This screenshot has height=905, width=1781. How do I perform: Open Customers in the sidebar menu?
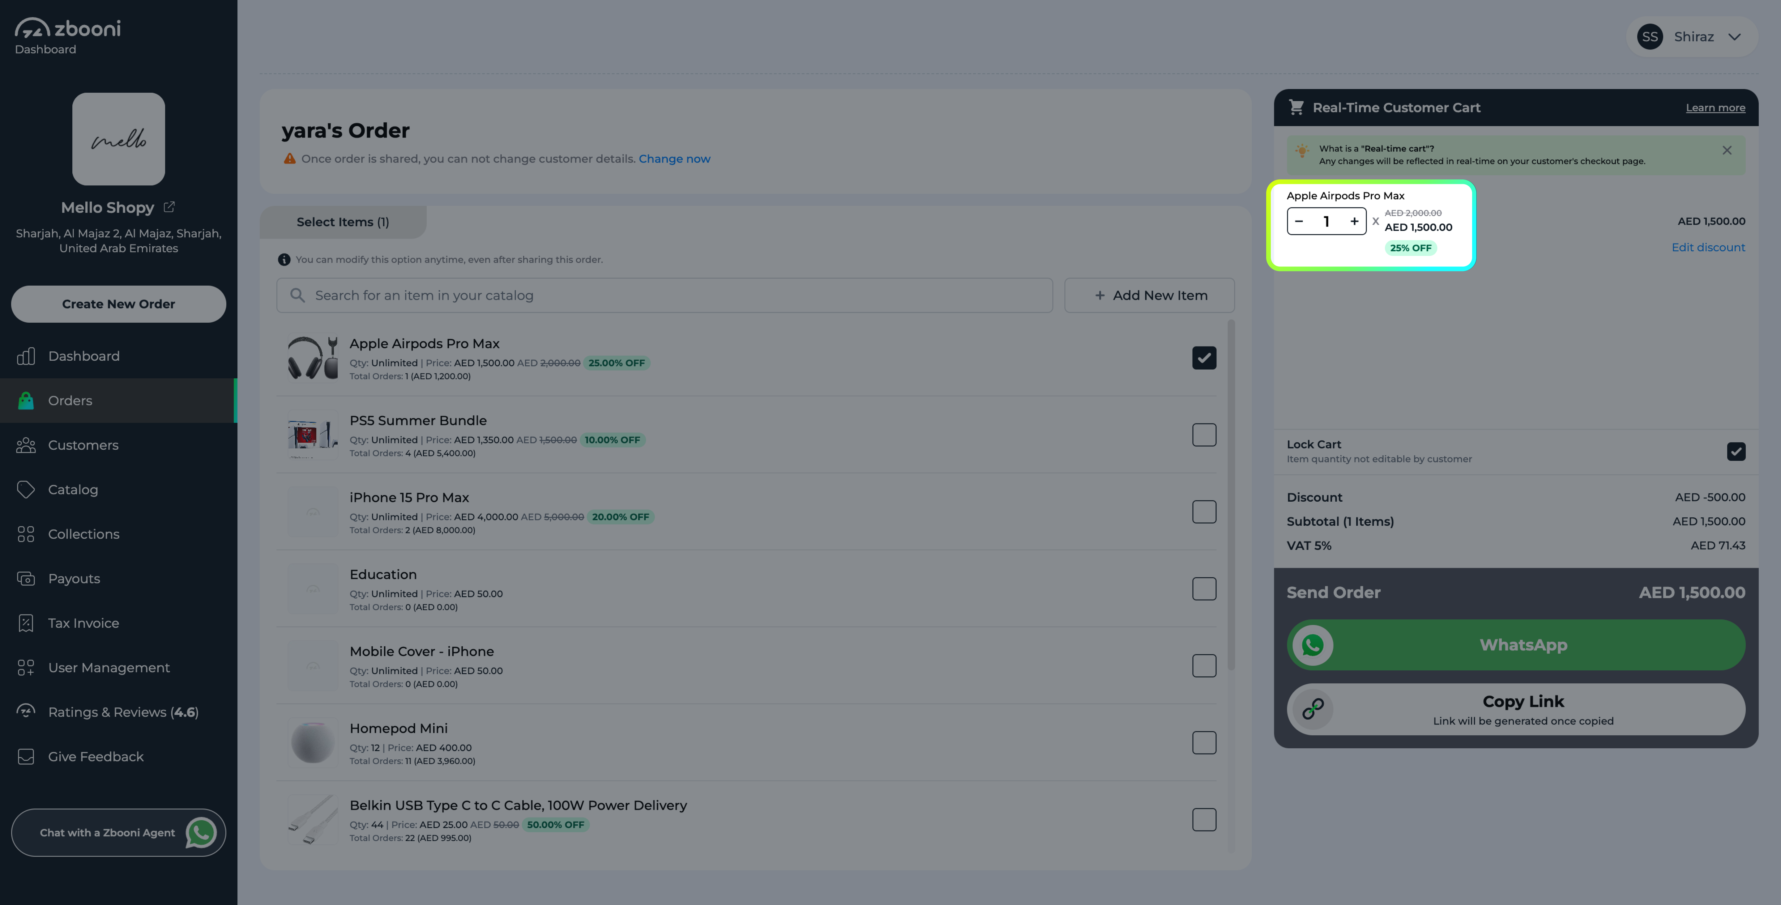click(x=83, y=445)
